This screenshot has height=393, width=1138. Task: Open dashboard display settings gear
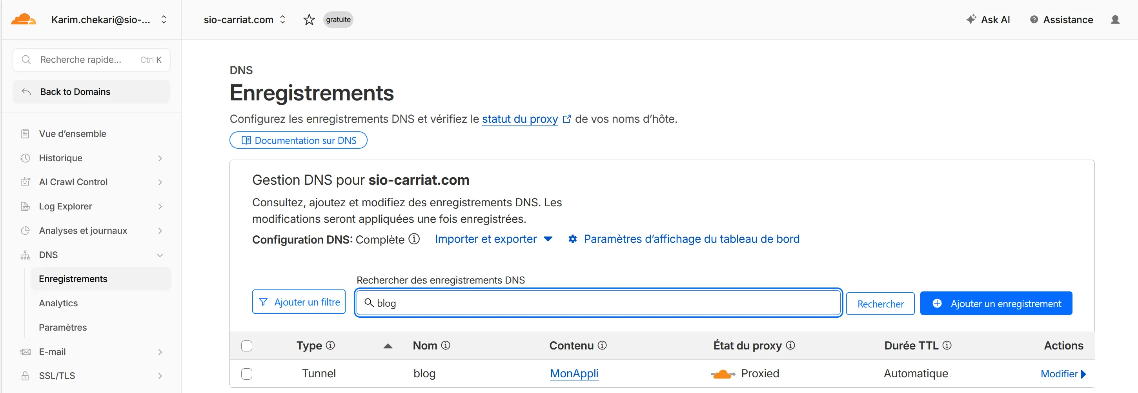click(573, 239)
